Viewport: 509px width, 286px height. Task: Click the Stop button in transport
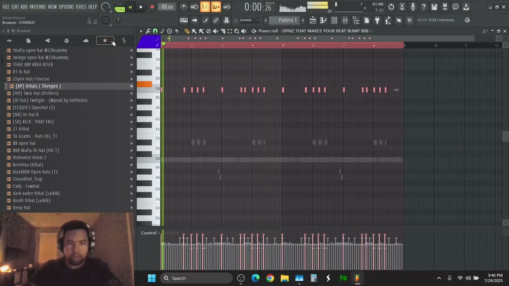(140, 7)
